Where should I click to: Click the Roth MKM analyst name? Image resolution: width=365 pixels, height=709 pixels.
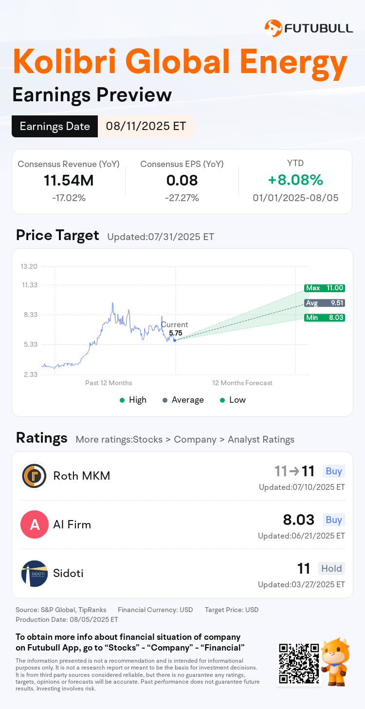(x=82, y=476)
